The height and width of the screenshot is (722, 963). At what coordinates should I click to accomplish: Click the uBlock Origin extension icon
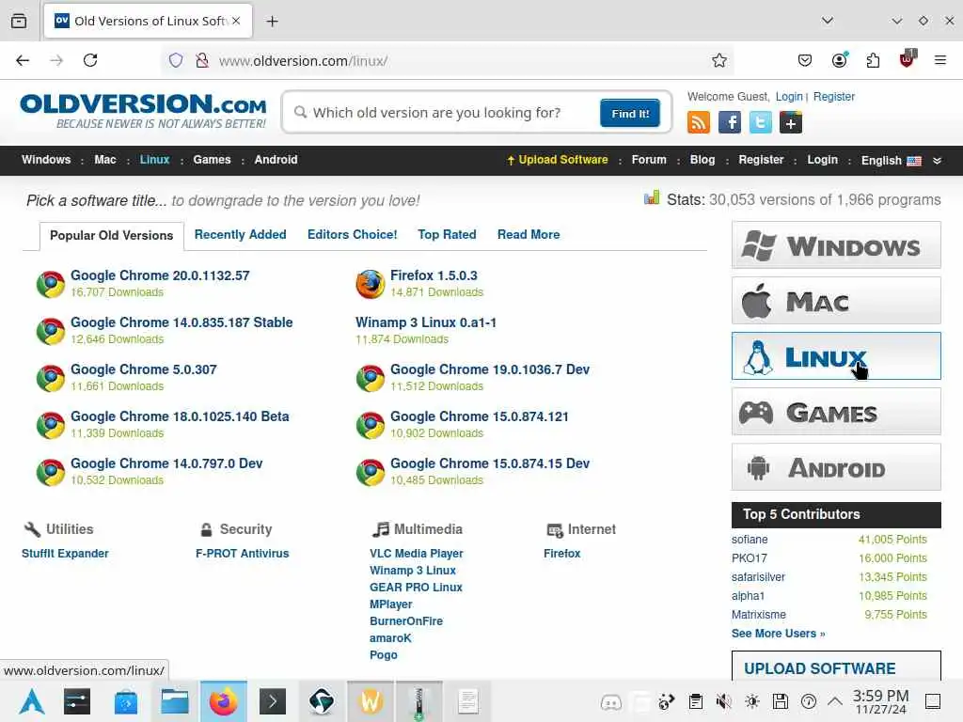(908, 59)
